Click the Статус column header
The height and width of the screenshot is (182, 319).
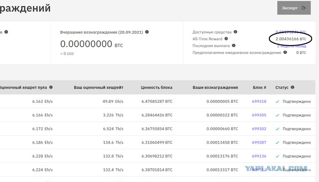click(282, 87)
